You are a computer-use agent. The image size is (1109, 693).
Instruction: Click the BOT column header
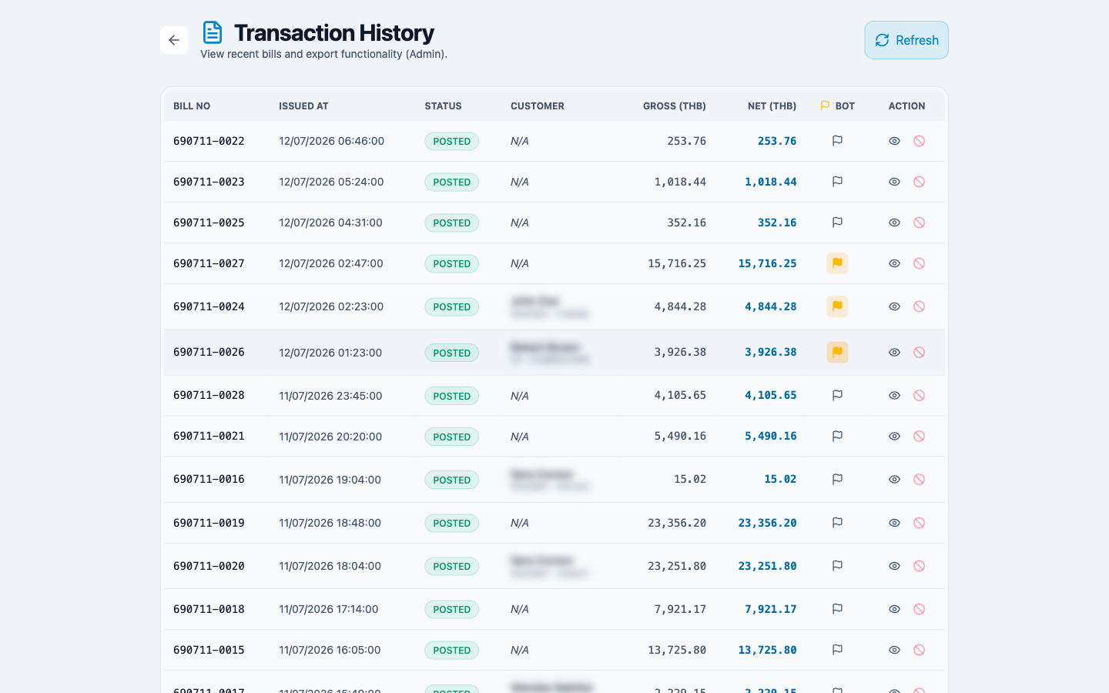(x=838, y=106)
